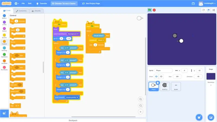This screenshot has width=217, height=122.
Task: Click the Scratch logo
Action: [x=6, y=4]
